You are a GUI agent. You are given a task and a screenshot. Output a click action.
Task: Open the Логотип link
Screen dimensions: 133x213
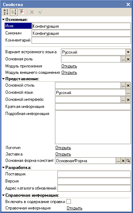63,148
